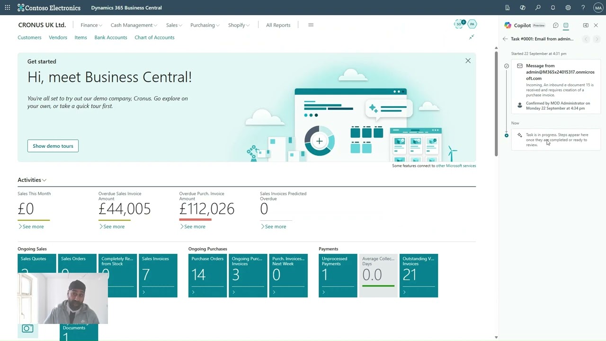The height and width of the screenshot is (341, 606).
Task: Open Chart of Accounts
Action: (154, 37)
